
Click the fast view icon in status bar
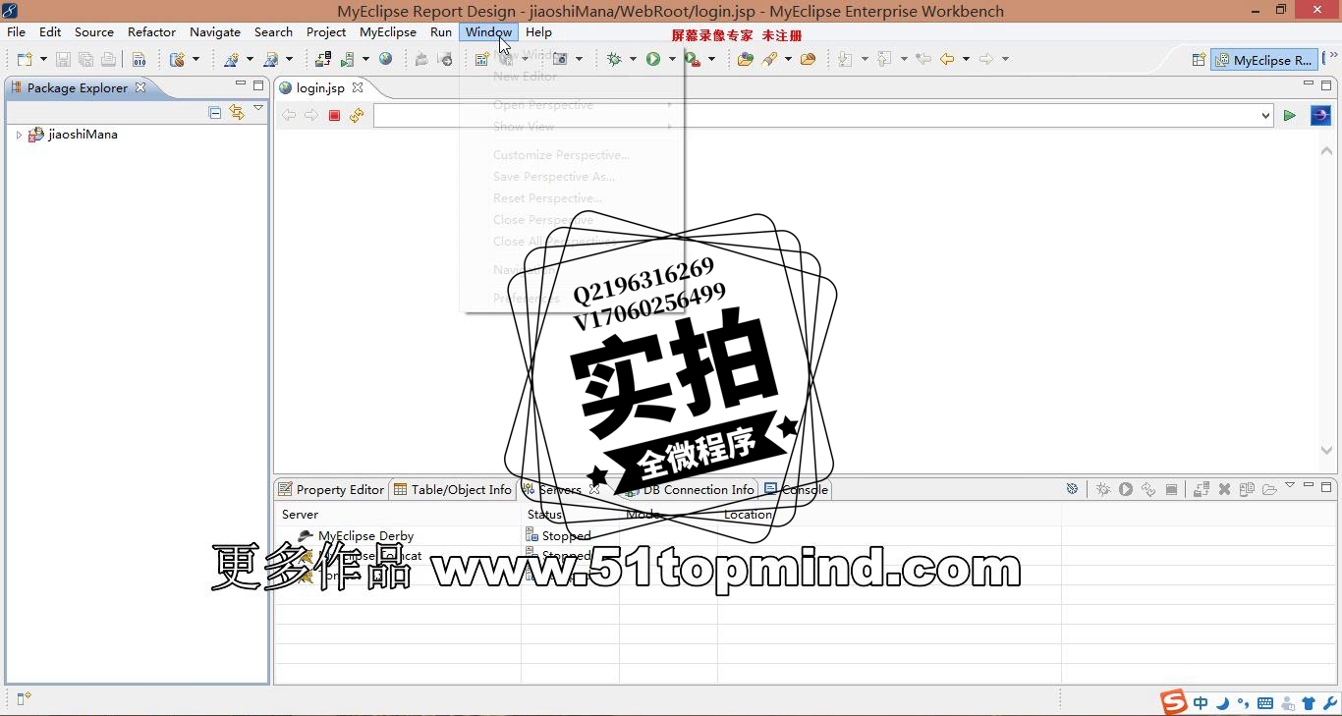(x=24, y=698)
